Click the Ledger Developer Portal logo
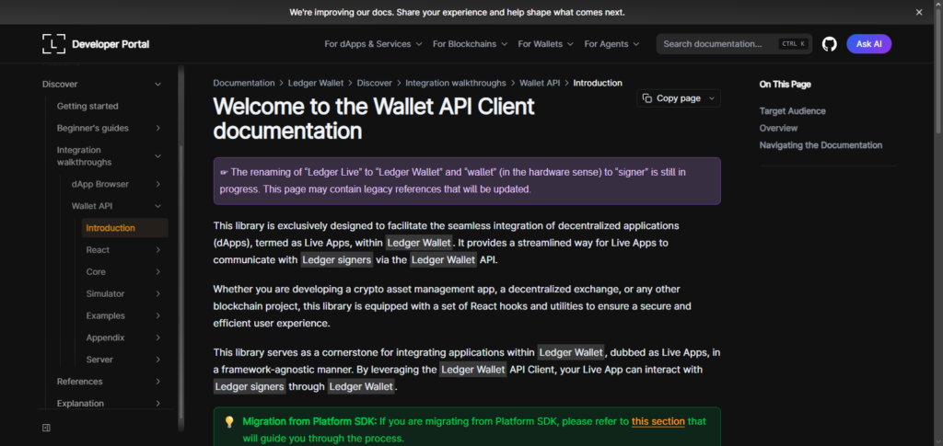Viewport: 943px width, 446px height. 96,44
